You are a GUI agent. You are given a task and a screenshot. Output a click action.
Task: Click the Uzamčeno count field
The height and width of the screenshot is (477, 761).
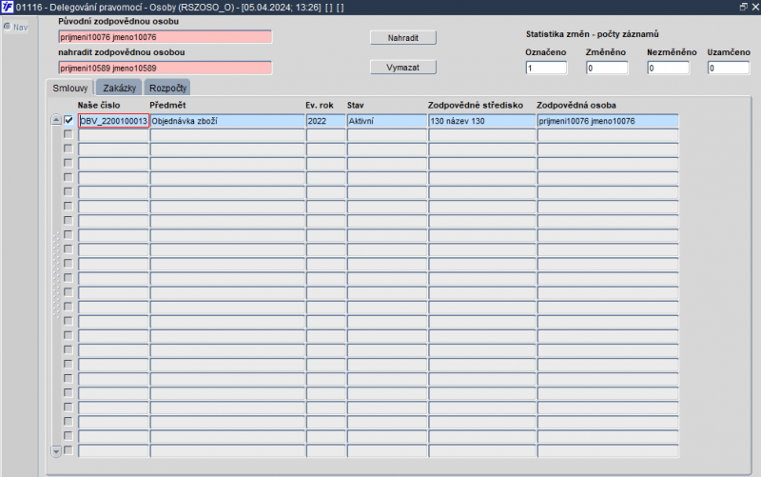[729, 68]
